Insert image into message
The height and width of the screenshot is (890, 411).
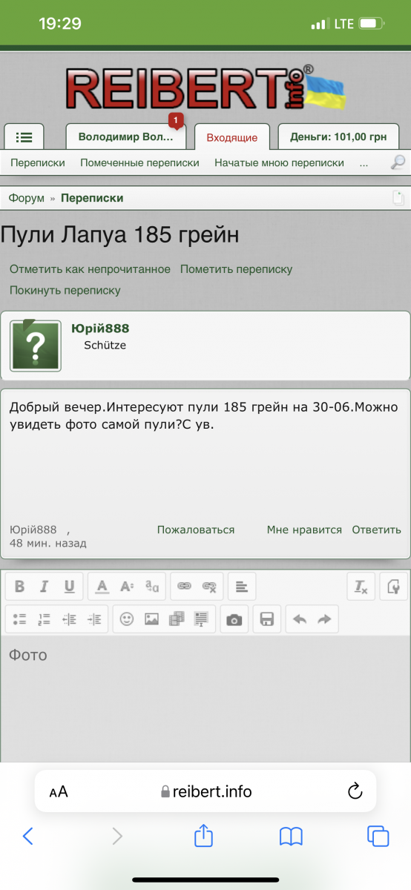coord(151,619)
